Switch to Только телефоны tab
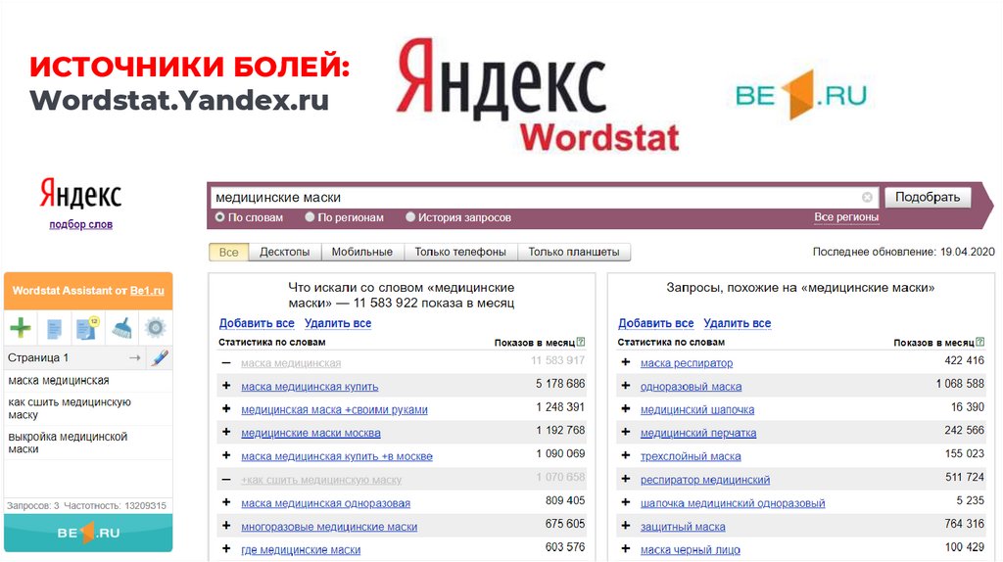Viewport: 1003px width, 562px height. point(460,252)
